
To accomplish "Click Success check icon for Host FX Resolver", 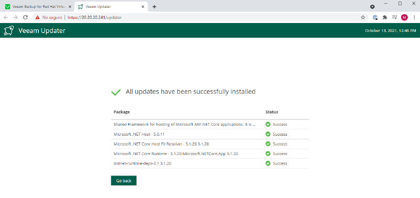I will (268, 144).
